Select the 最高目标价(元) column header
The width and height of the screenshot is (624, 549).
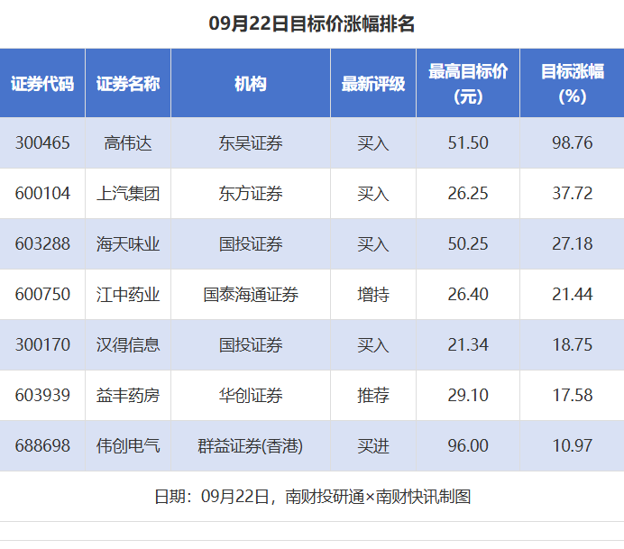[x=467, y=84]
